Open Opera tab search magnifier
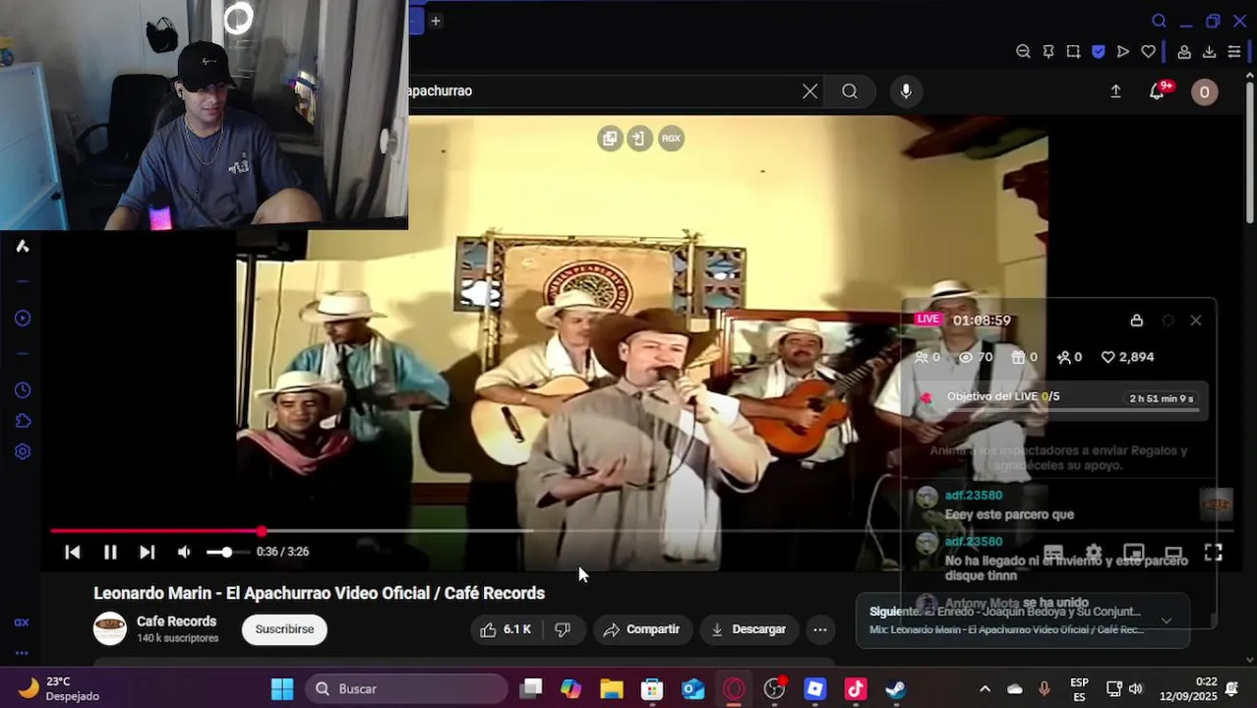Viewport: 1257px width, 708px height. click(x=1160, y=21)
